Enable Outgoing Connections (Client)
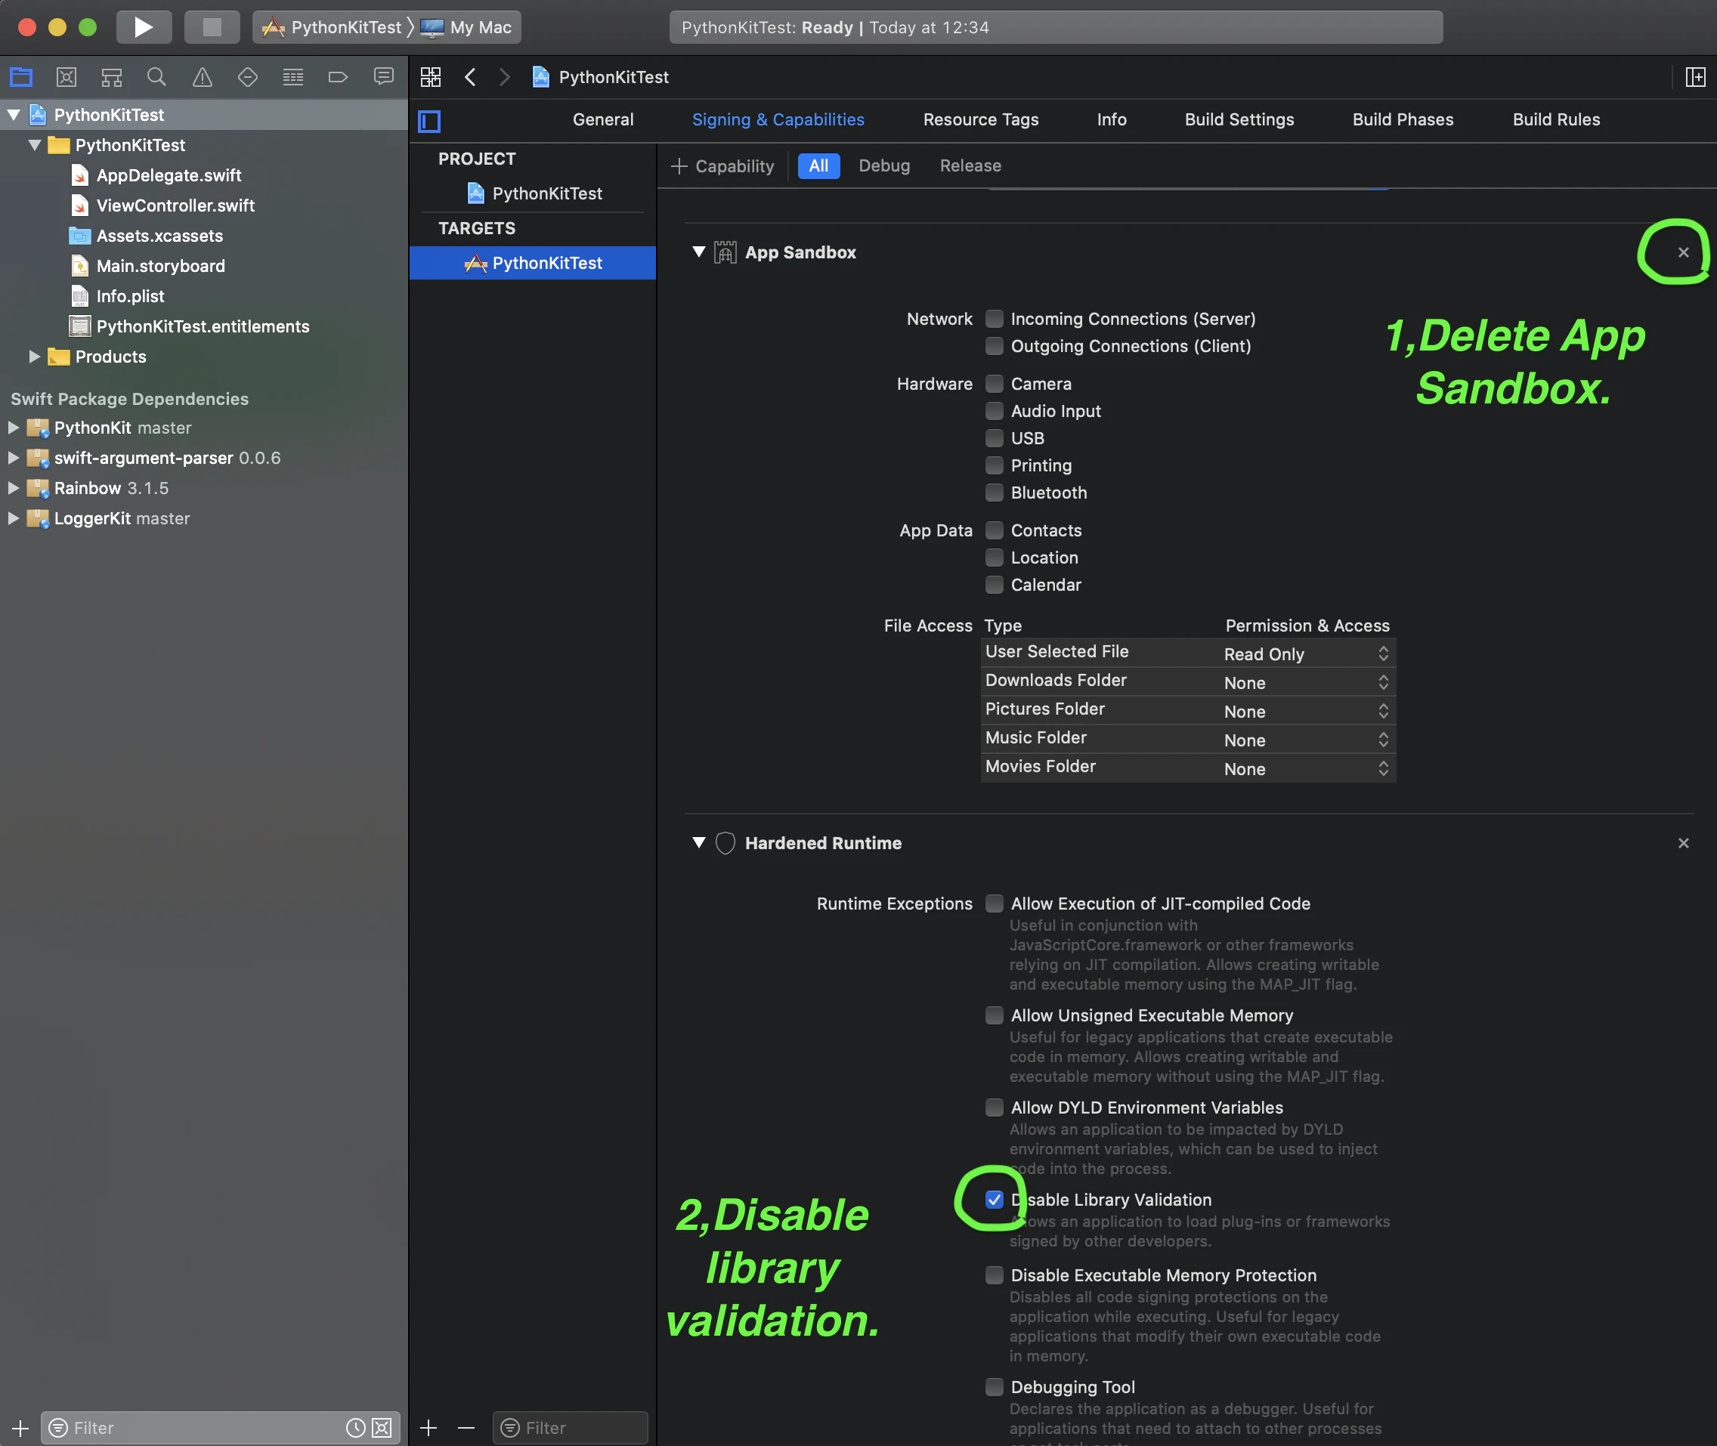Screen dimensions: 1717x1446 (994, 346)
